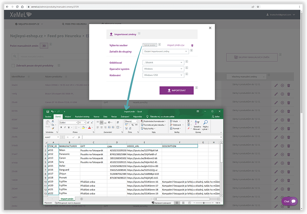Open the Oddělovač Středník dropdown

163,63
